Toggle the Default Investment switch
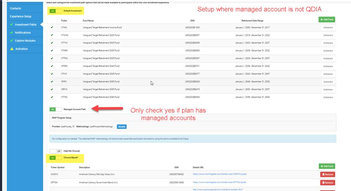This screenshot has width=351, height=191. 55,11
